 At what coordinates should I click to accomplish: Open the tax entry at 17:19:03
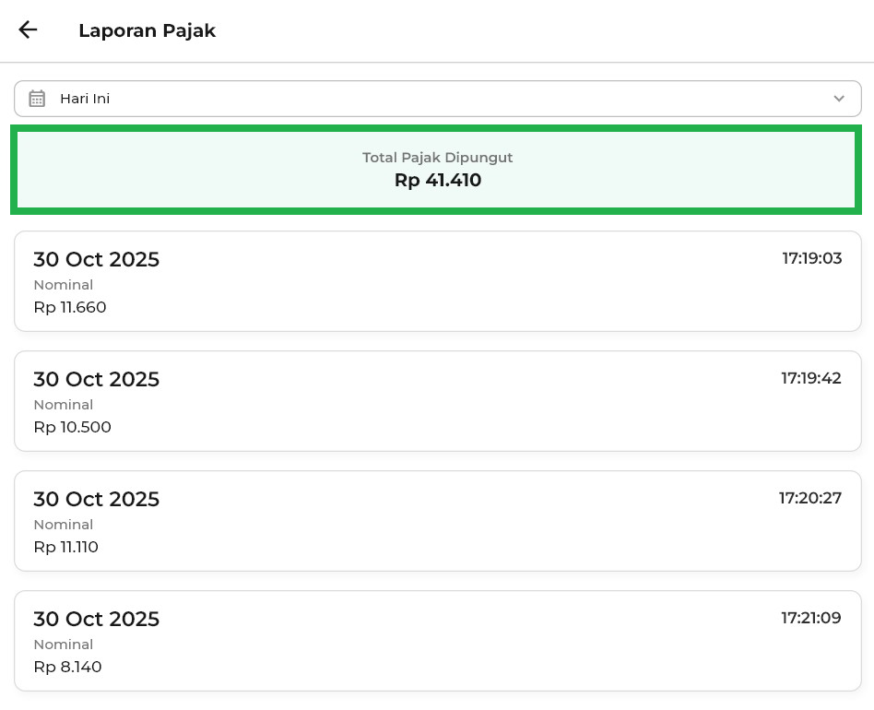[x=437, y=281]
